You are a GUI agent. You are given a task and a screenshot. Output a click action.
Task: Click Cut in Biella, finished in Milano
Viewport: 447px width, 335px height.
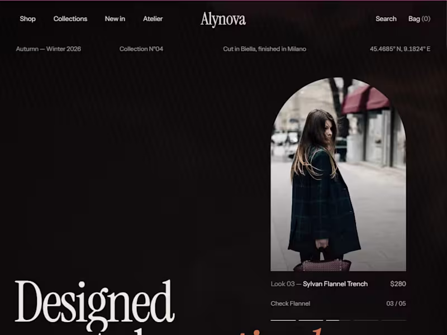(264, 49)
